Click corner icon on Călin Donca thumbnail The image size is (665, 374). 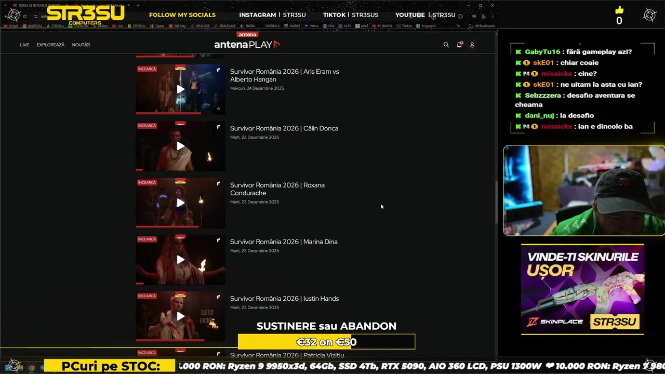[219, 126]
